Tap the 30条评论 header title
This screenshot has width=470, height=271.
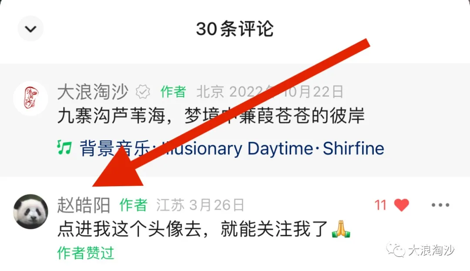tap(235, 29)
